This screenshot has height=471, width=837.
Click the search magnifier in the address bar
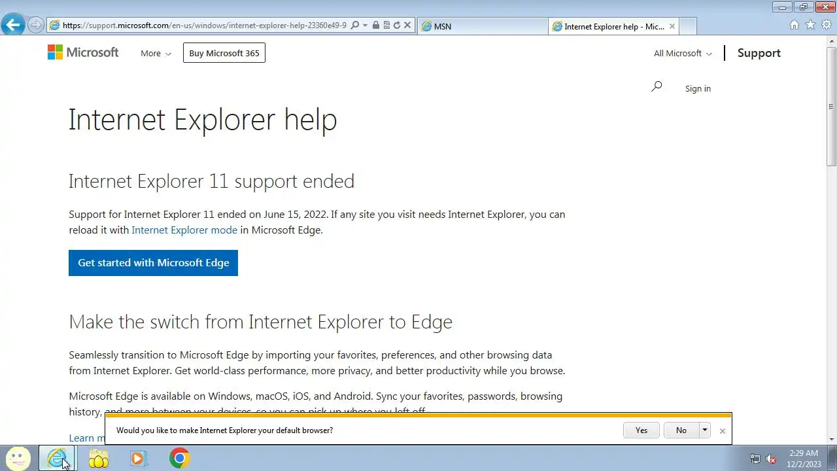click(x=355, y=26)
